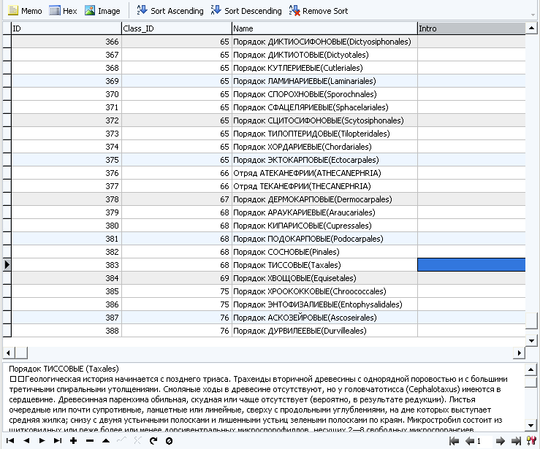Click the Class_ID column header
This screenshot has width=540, height=449.
tap(176, 28)
